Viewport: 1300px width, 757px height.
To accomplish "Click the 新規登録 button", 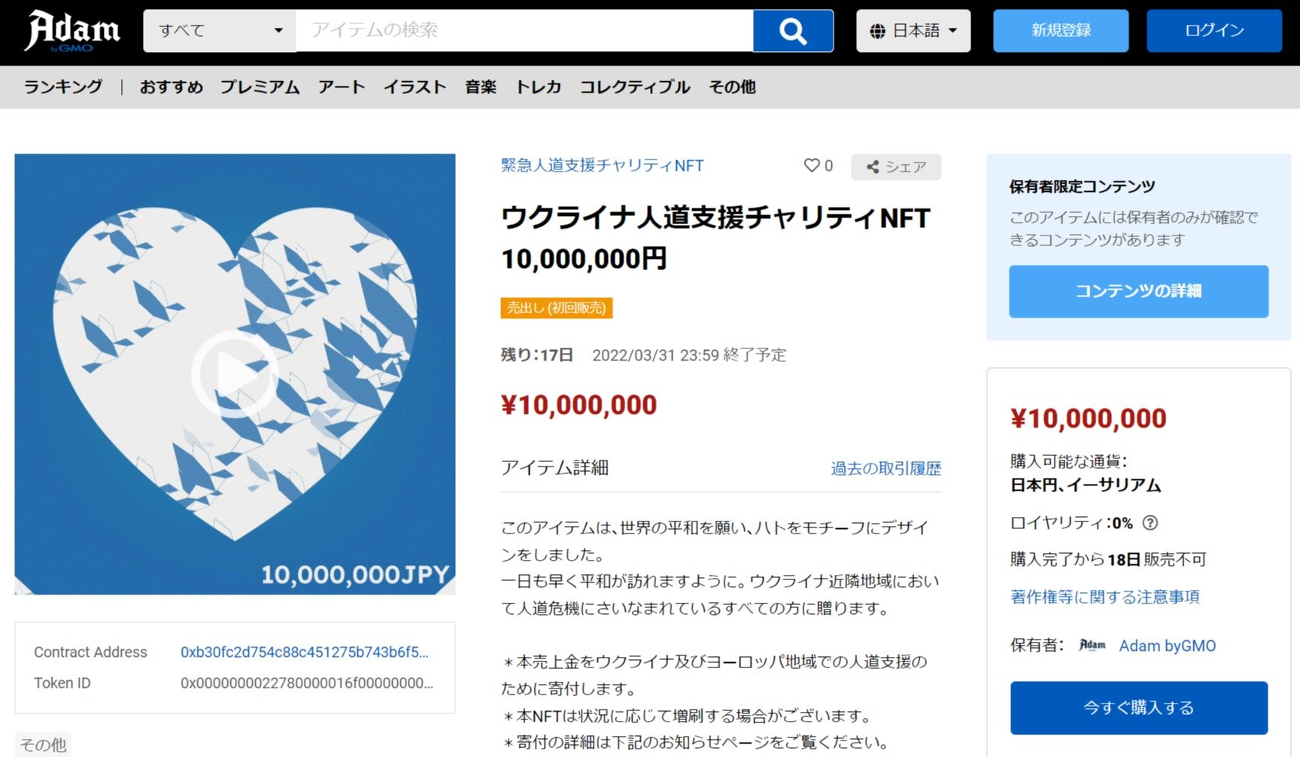I will pyautogui.click(x=1061, y=31).
